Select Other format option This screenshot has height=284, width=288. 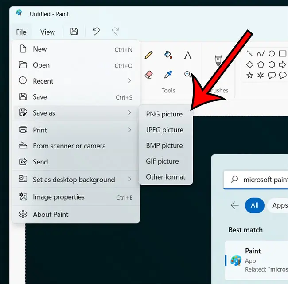pos(166,177)
